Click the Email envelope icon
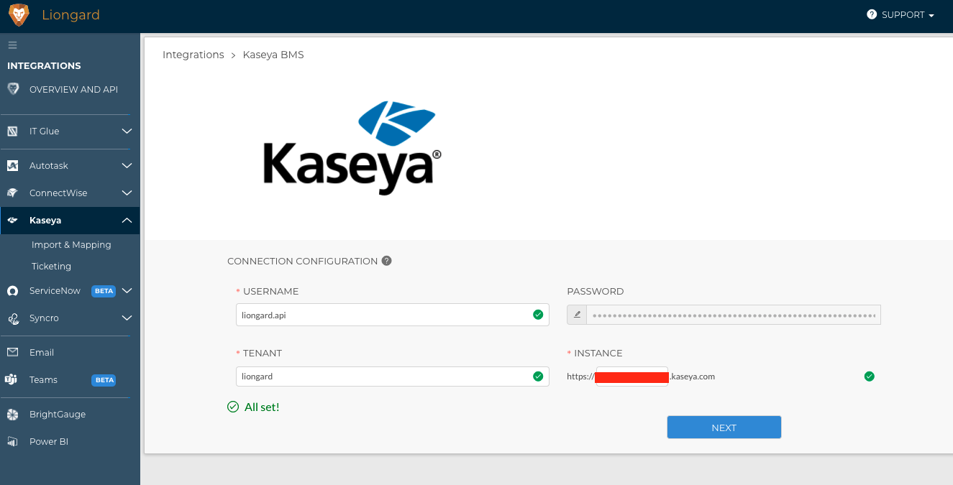The image size is (953, 485). click(x=12, y=353)
